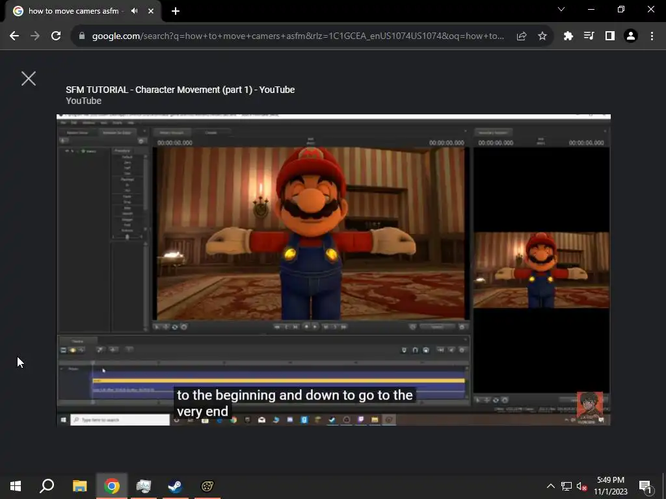Select the 'how to move camers asfm' tab

click(x=72, y=11)
